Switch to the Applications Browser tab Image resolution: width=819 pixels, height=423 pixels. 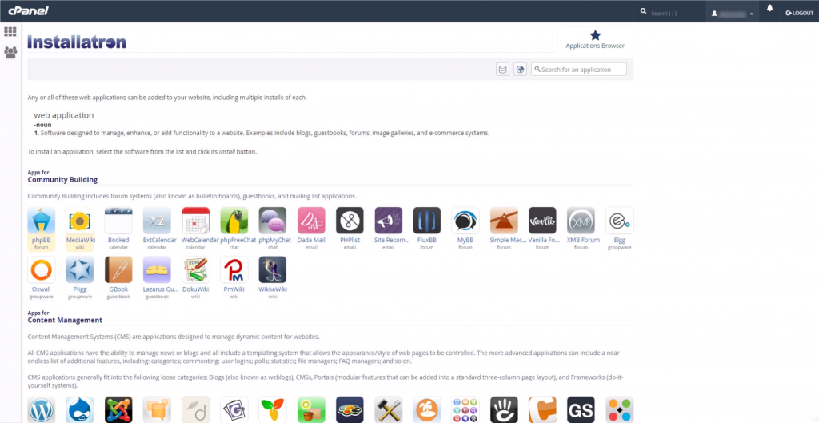coord(595,40)
